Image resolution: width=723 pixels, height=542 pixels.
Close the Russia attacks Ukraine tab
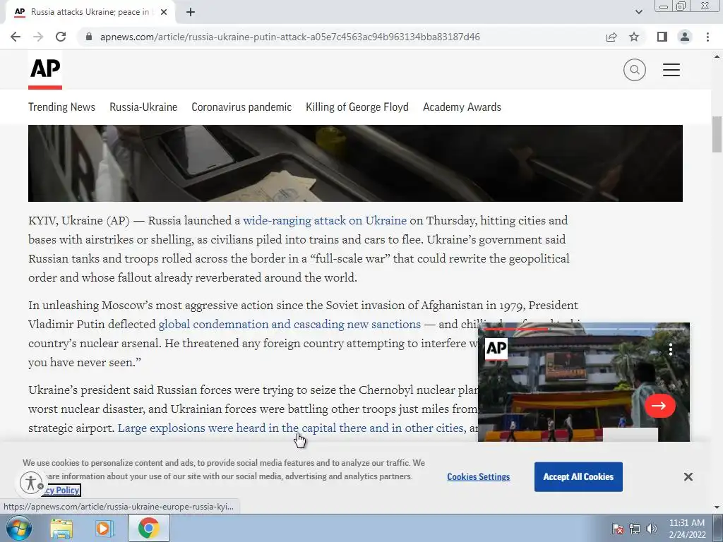click(164, 12)
